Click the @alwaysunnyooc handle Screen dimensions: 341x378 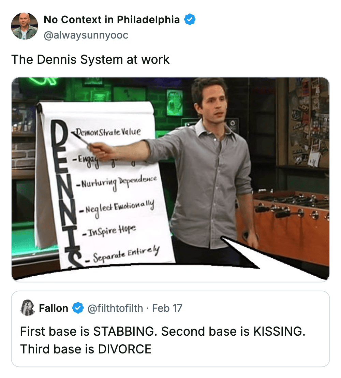(x=86, y=35)
